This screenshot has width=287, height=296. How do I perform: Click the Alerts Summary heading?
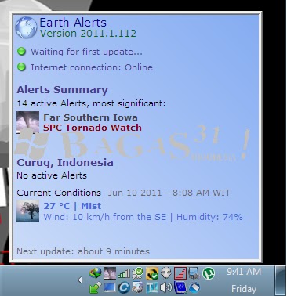click(x=62, y=90)
